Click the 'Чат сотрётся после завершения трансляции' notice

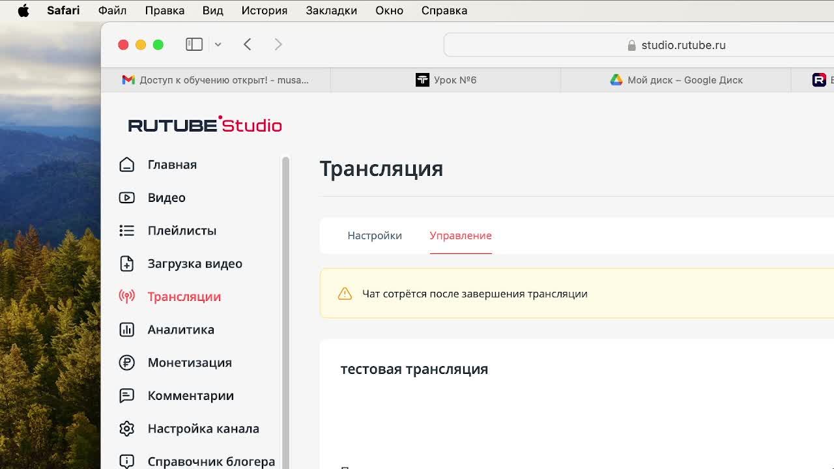point(475,294)
